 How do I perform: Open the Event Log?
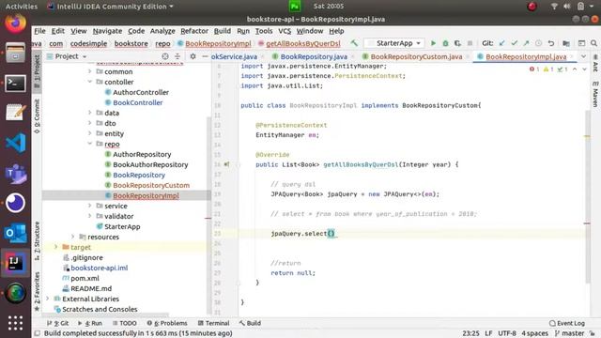click(567, 323)
